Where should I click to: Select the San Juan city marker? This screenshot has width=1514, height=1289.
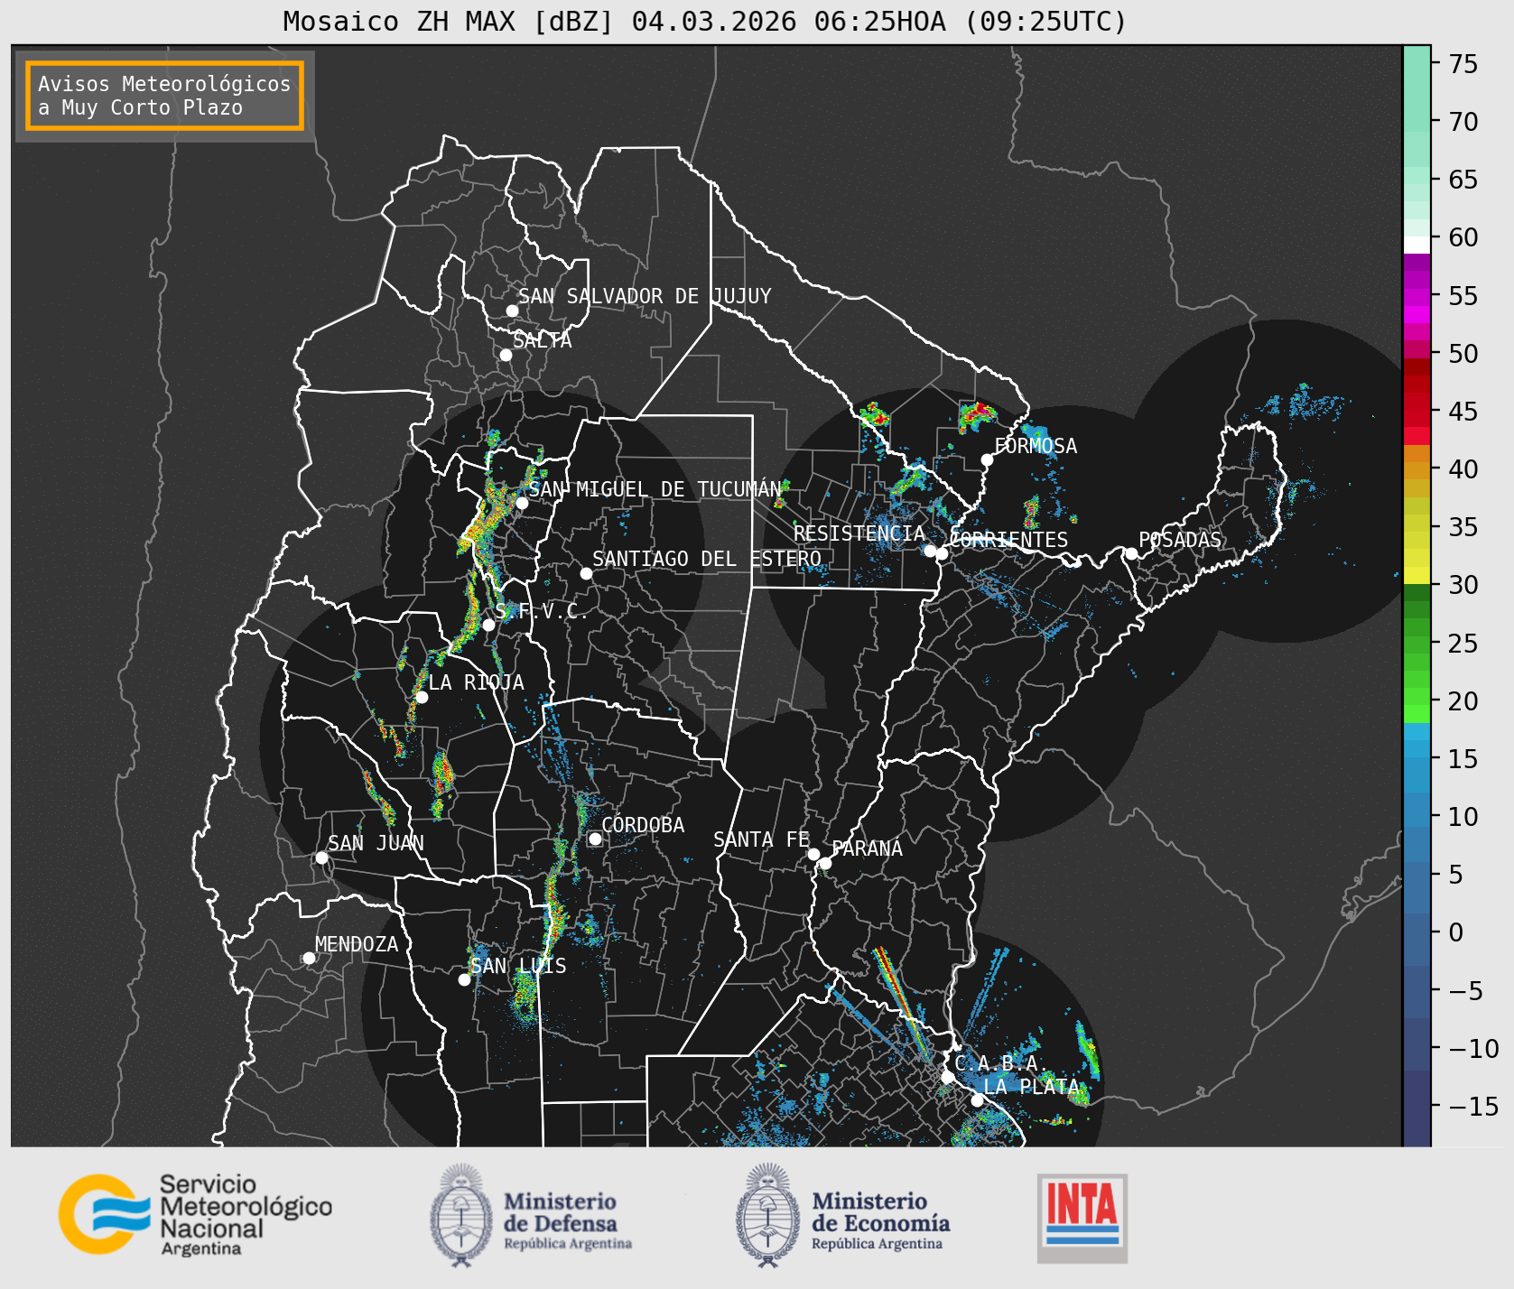321,858
